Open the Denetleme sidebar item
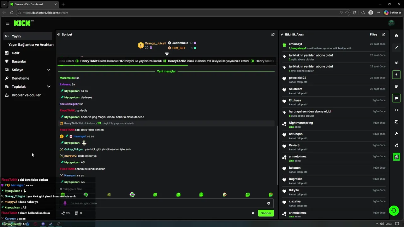404x227 pixels. (x=28, y=78)
